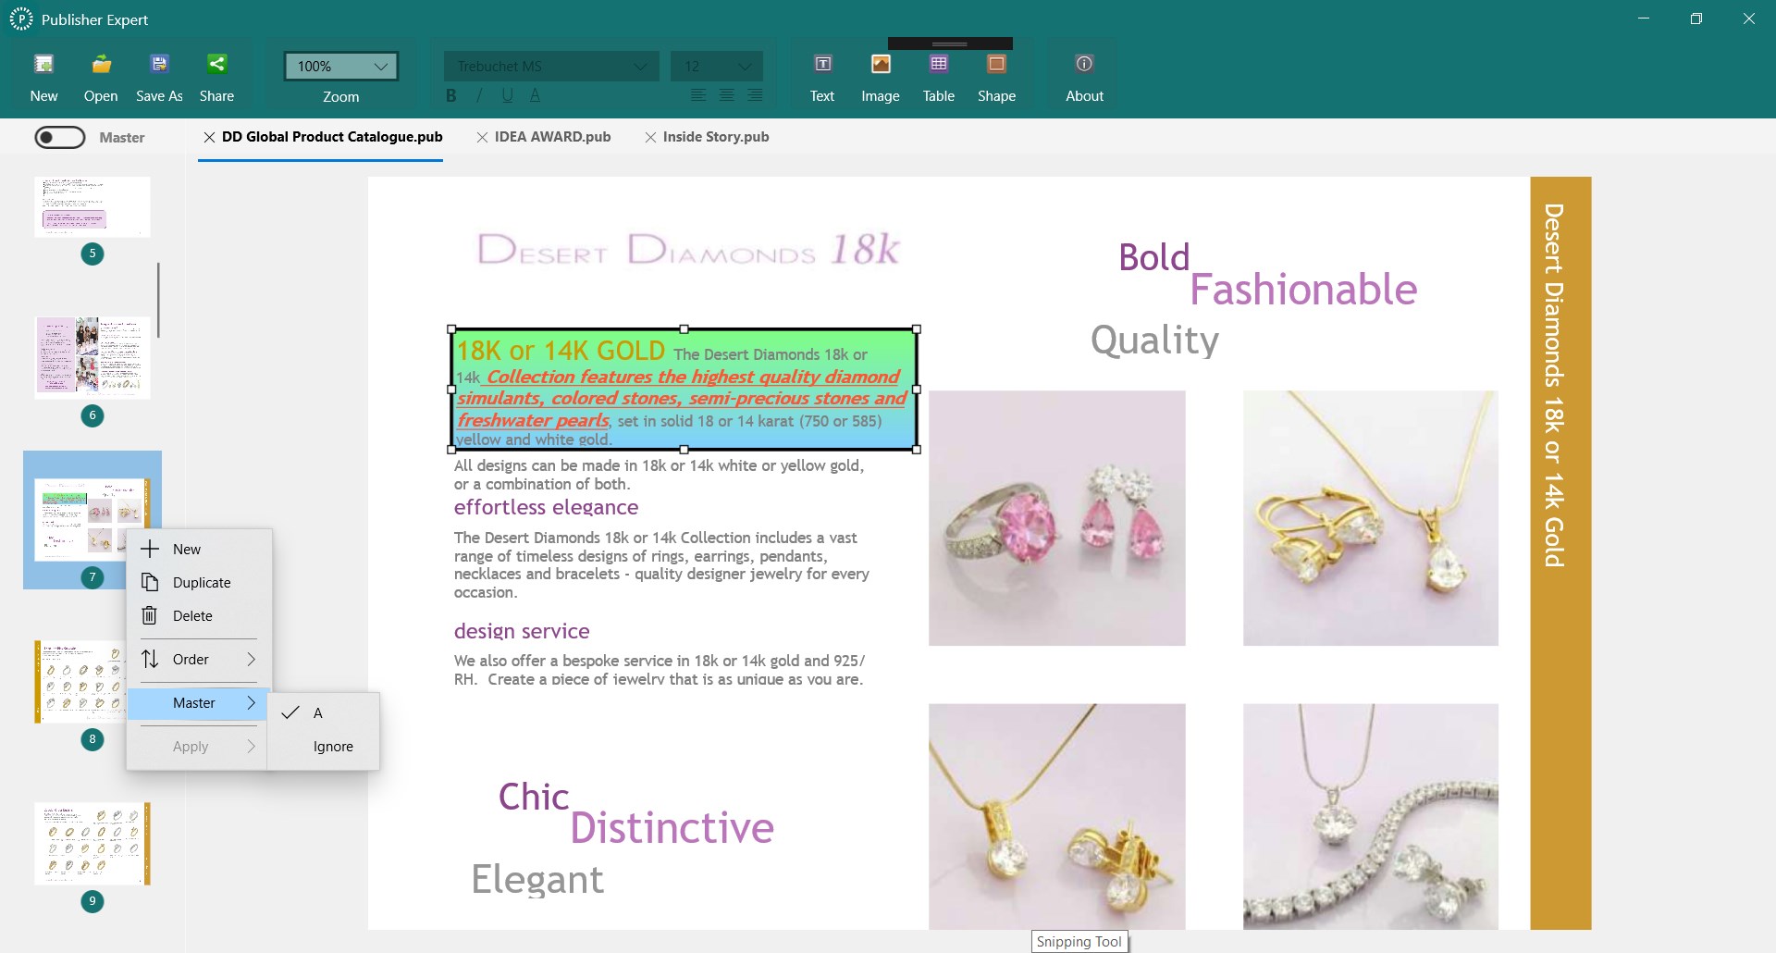The width and height of the screenshot is (1776, 953).
Task: Close the Inside Story.pub tab
Action: click(x=650, y=137)
